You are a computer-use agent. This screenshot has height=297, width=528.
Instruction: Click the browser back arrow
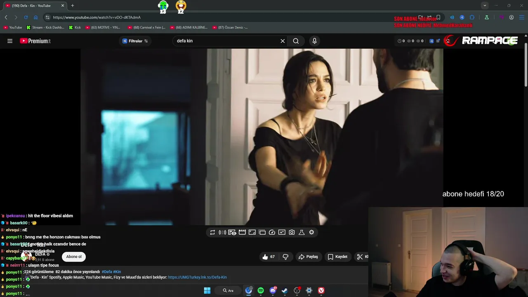point(6,17)
